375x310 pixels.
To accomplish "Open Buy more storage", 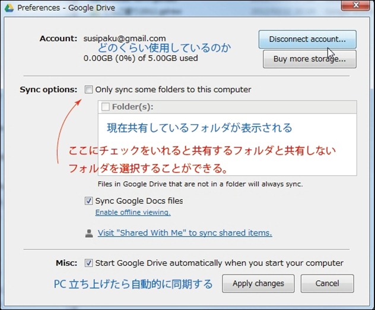I will click(x=310, y=59).
